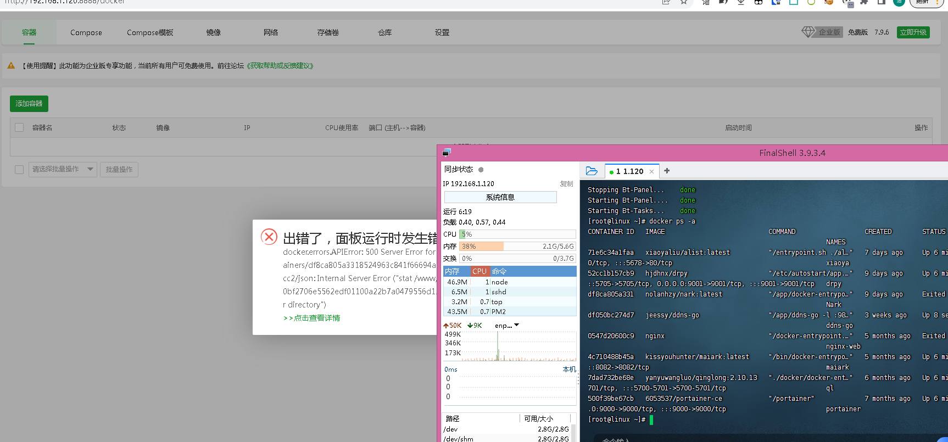
Task: Open the Compose tab
Action: [x=86, y=32]
